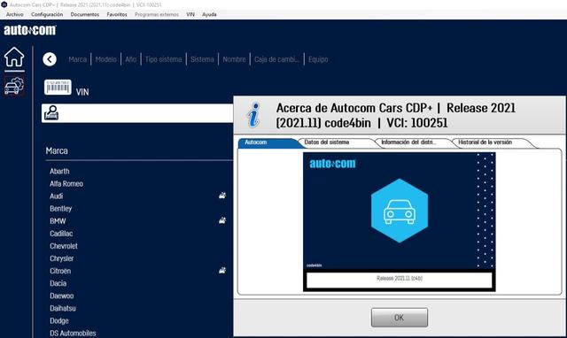This screenshot has width=567, height=338.
Task: Choose Dacia from the brand list
Action: (58, 283)
